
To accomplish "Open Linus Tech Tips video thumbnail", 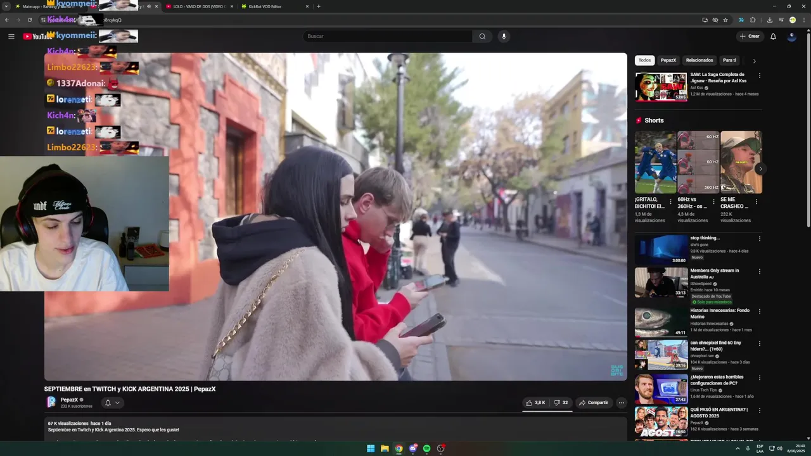I will click(661, 389).
